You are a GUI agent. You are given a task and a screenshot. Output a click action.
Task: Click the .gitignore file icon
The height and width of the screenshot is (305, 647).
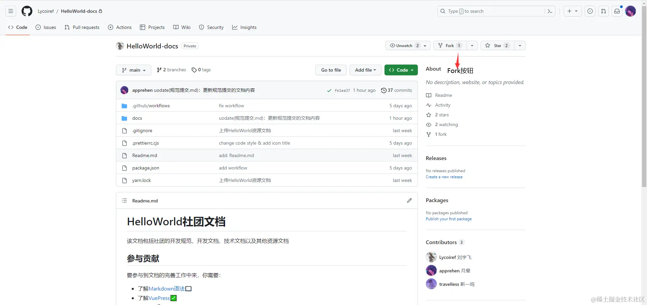click(x=124, y=130)
